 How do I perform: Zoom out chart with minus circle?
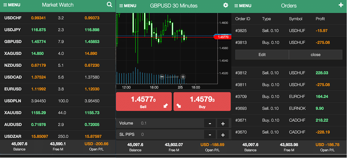click(x=162, y=77)
